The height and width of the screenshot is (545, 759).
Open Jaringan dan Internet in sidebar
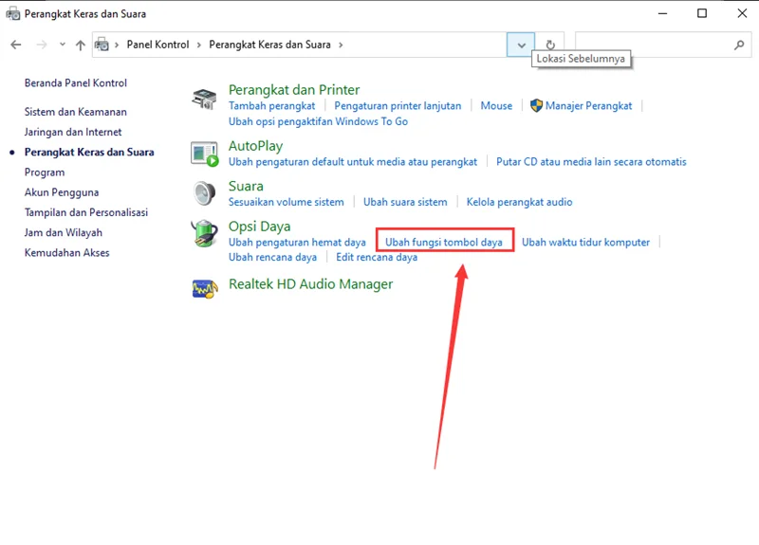coord(73,132)
